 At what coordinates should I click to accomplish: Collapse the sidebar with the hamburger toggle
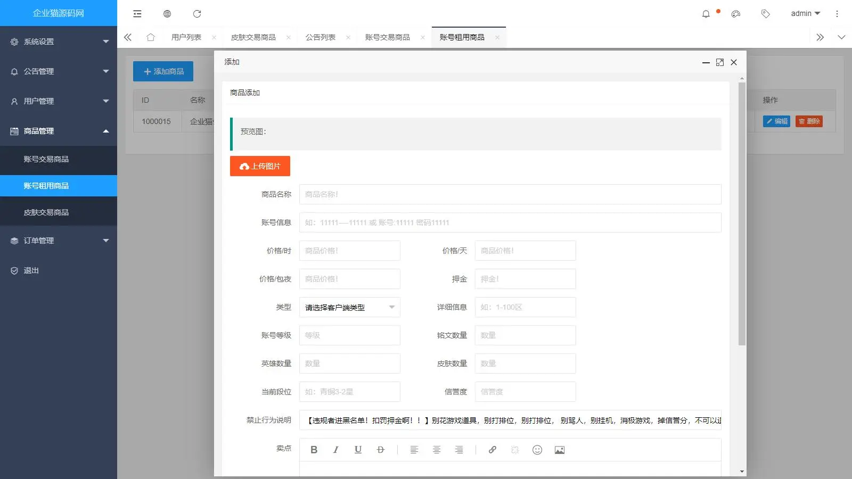pyautogui.click(x=137, y=14)
